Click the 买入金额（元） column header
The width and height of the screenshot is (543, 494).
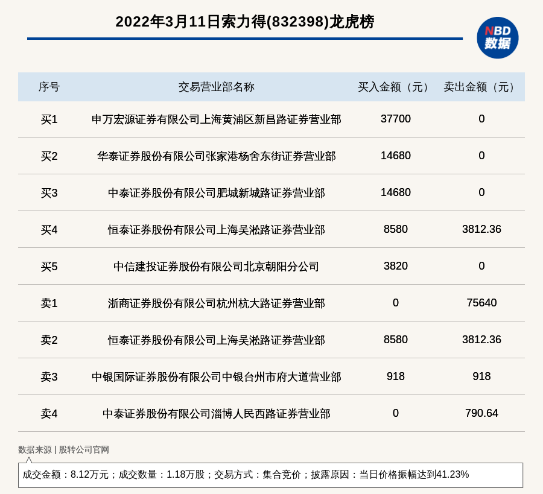tap(395, 87)
